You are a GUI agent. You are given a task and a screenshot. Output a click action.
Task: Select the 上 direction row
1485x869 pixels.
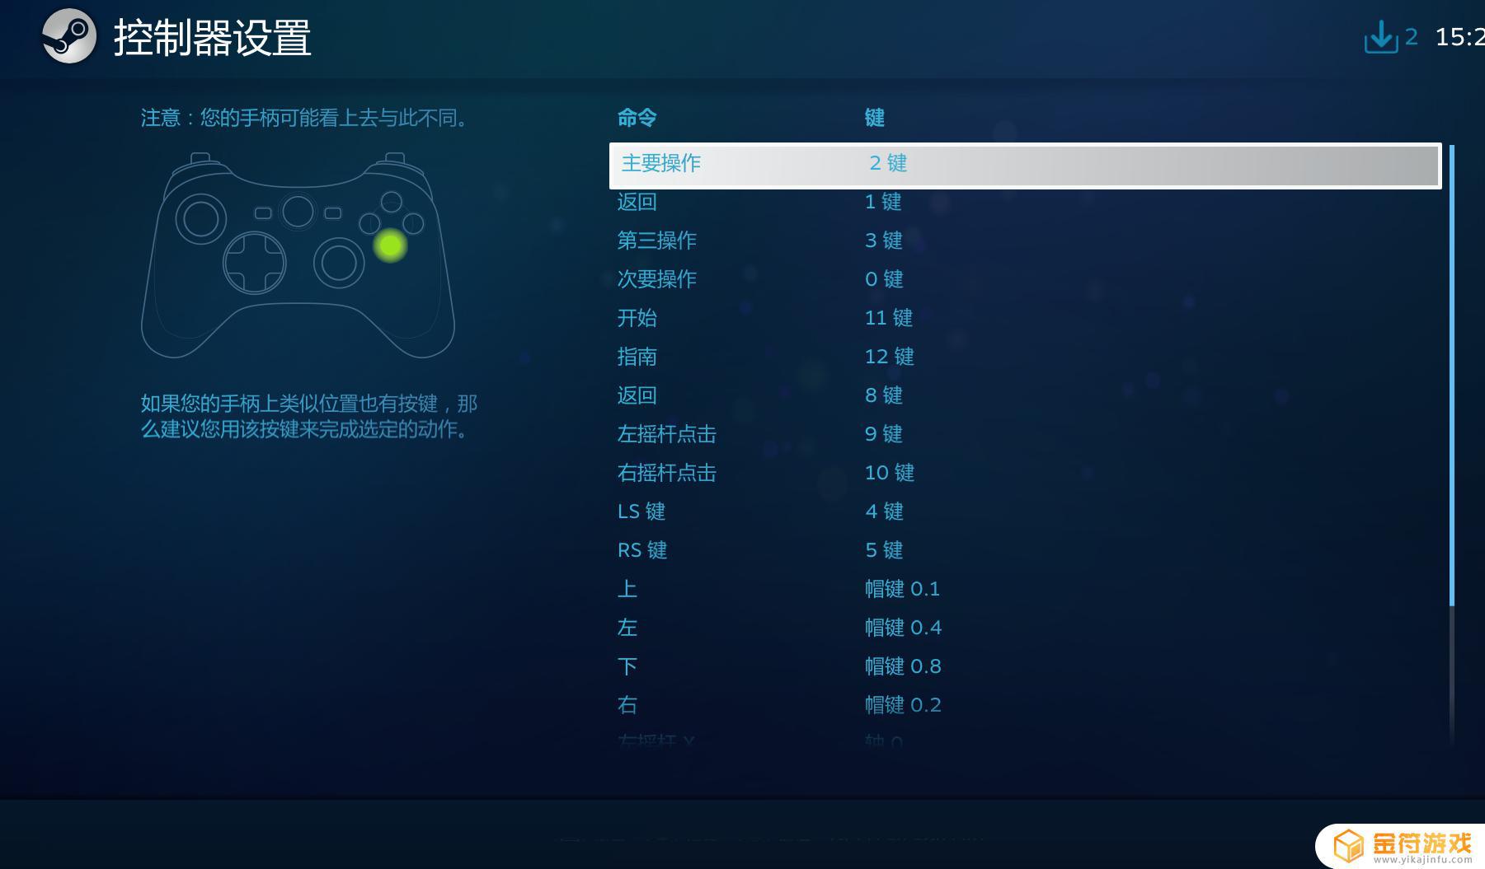pyautogui.click(x=1025, y=589)
